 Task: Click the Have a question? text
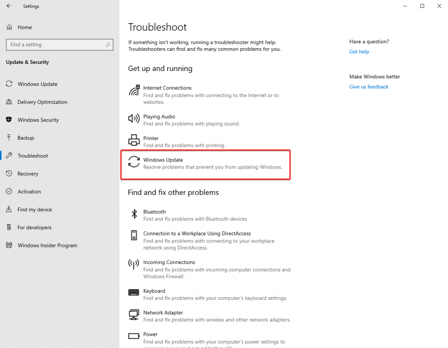tap(369, 42)
